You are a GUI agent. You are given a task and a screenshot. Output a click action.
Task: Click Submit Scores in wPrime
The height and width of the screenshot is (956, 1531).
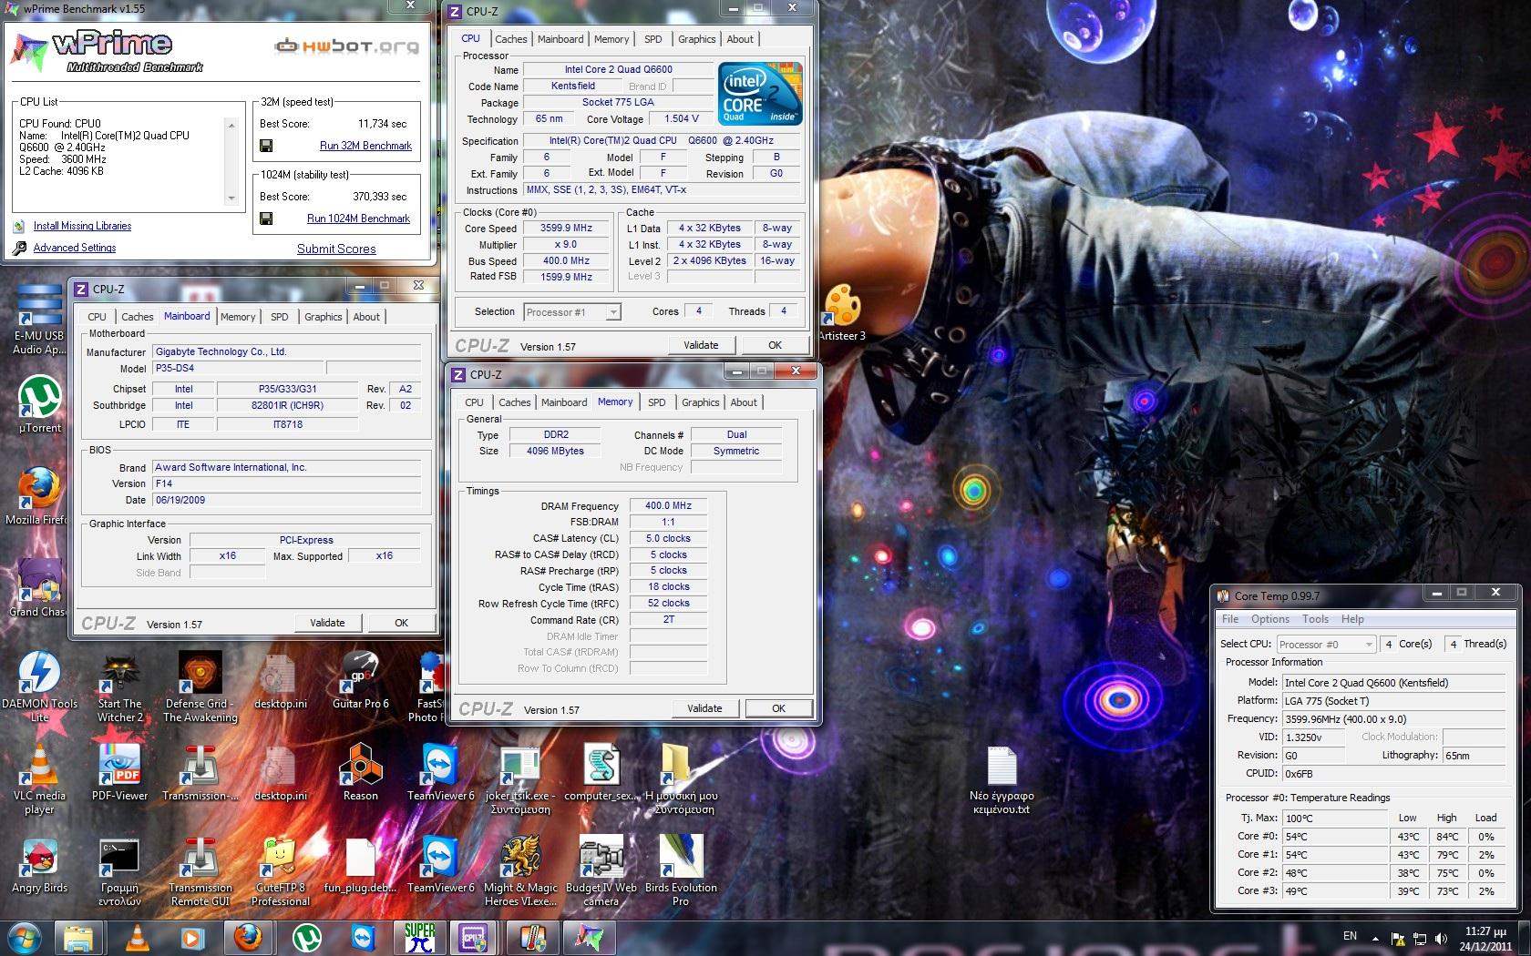click(336, 249)
